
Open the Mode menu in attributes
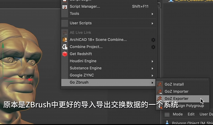(x=178, y=114)
